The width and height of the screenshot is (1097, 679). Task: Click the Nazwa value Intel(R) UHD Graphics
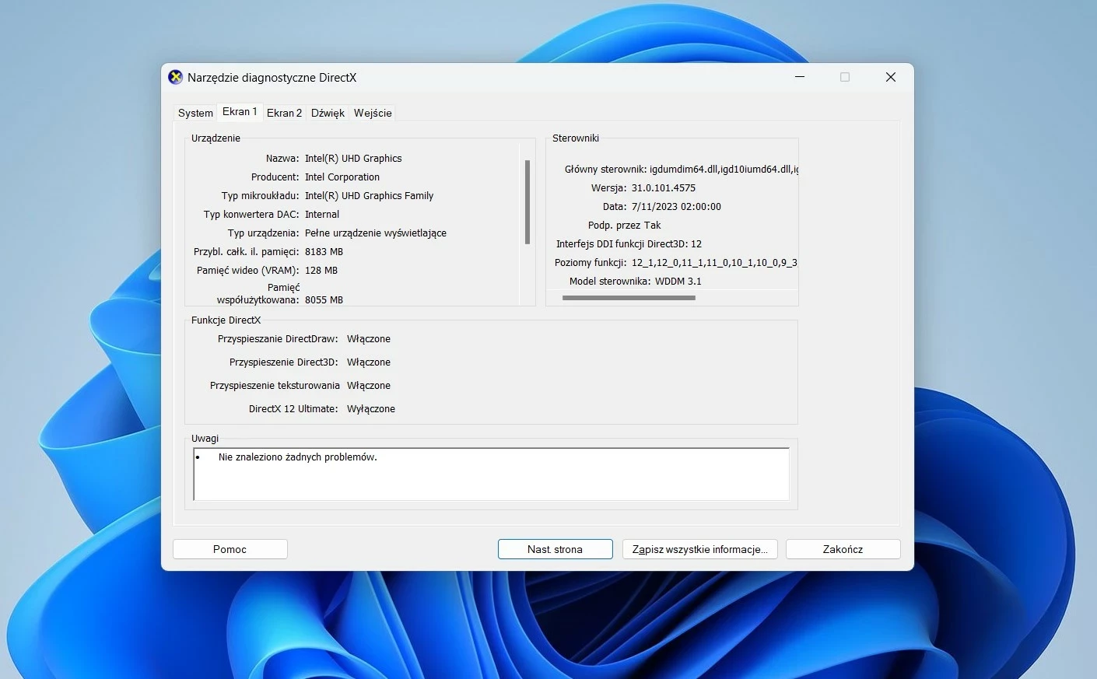(352, 158)
